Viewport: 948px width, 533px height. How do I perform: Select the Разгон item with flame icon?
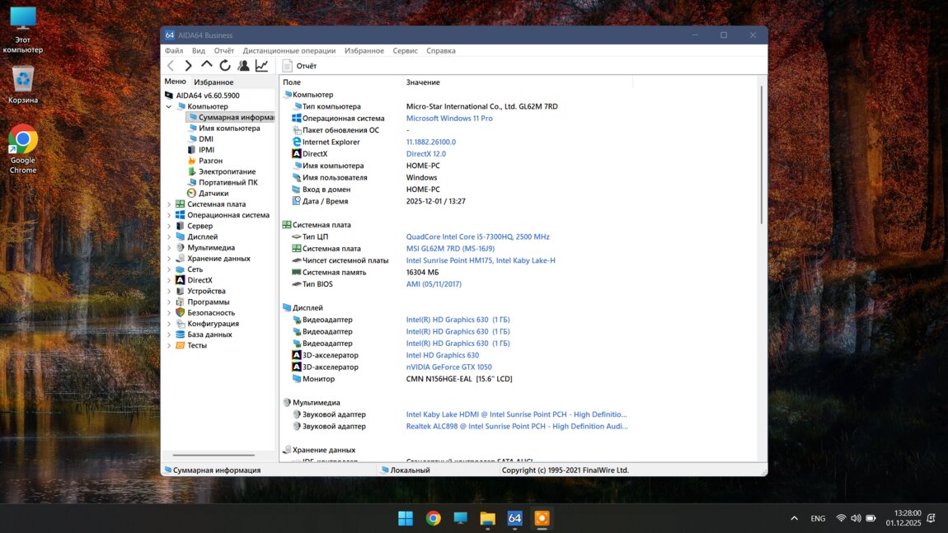[210, 161]
